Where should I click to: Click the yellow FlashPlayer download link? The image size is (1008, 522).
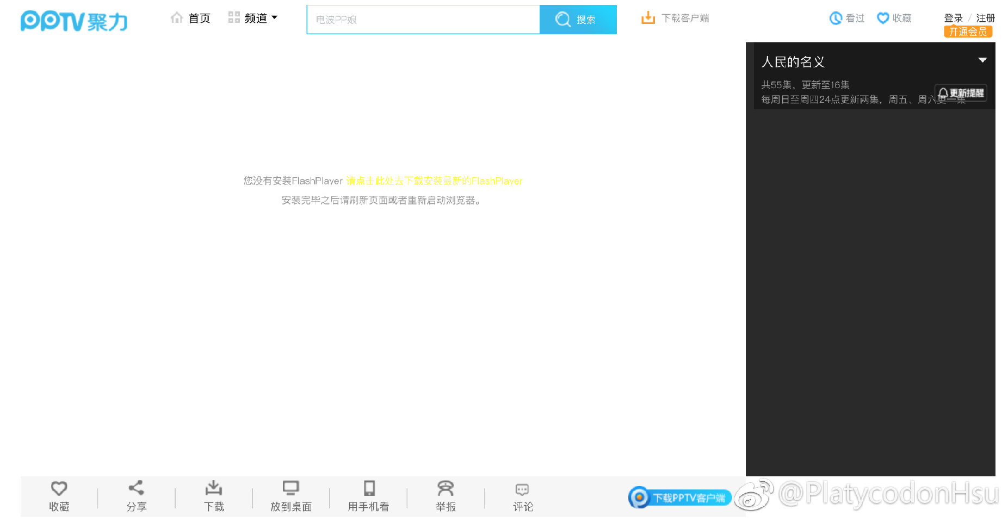[x=434, y=181]
